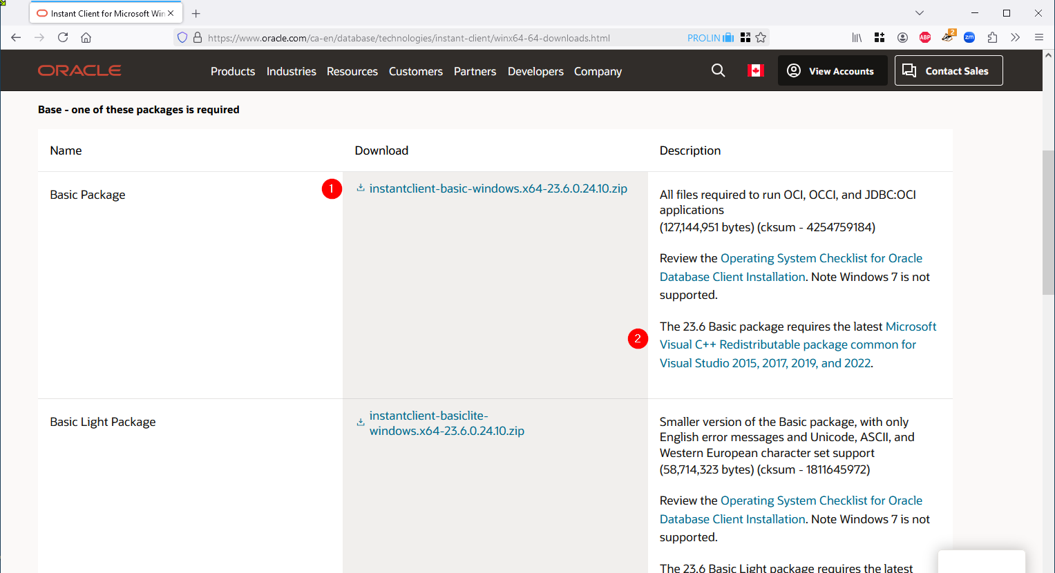Viewport: 1055px width, 573px height.
Task: Open the Firefox account profile icon
Action: [x=902, y=37]
